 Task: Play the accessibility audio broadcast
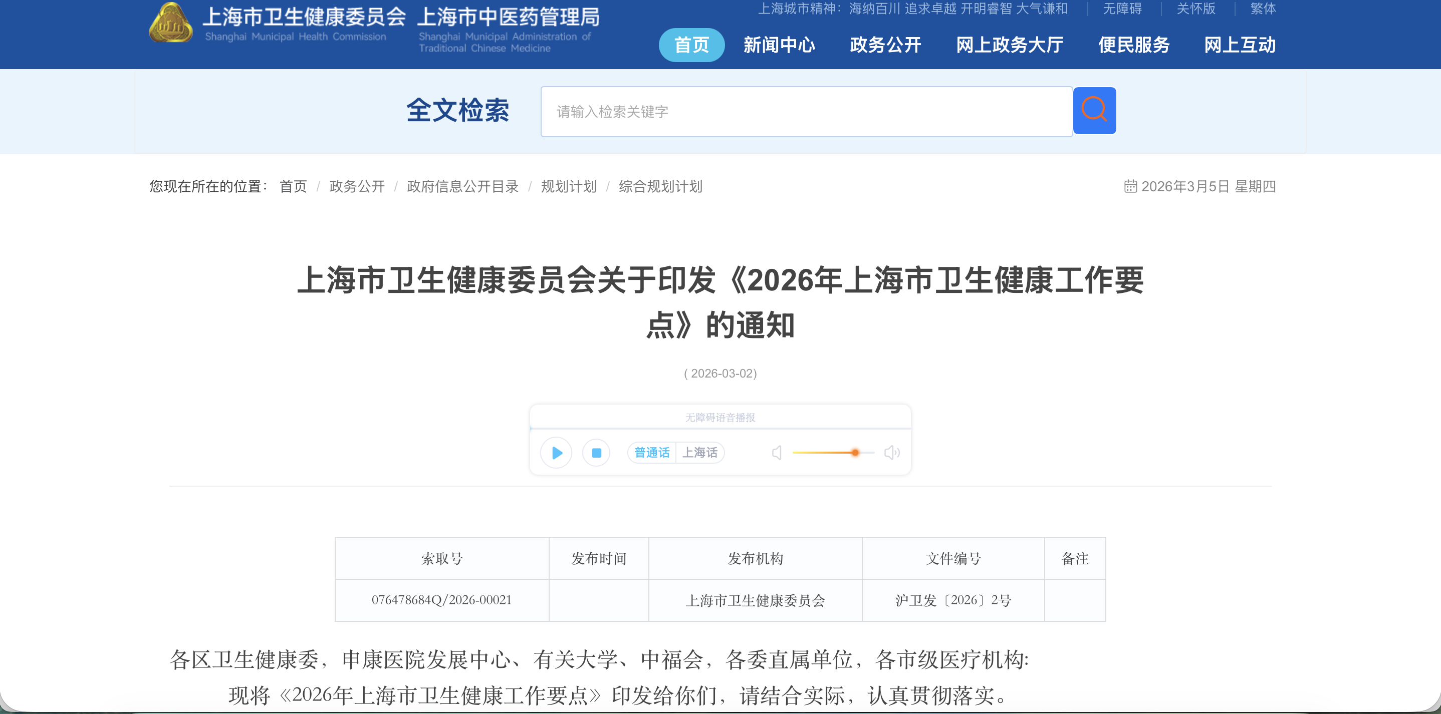(556, 452)
